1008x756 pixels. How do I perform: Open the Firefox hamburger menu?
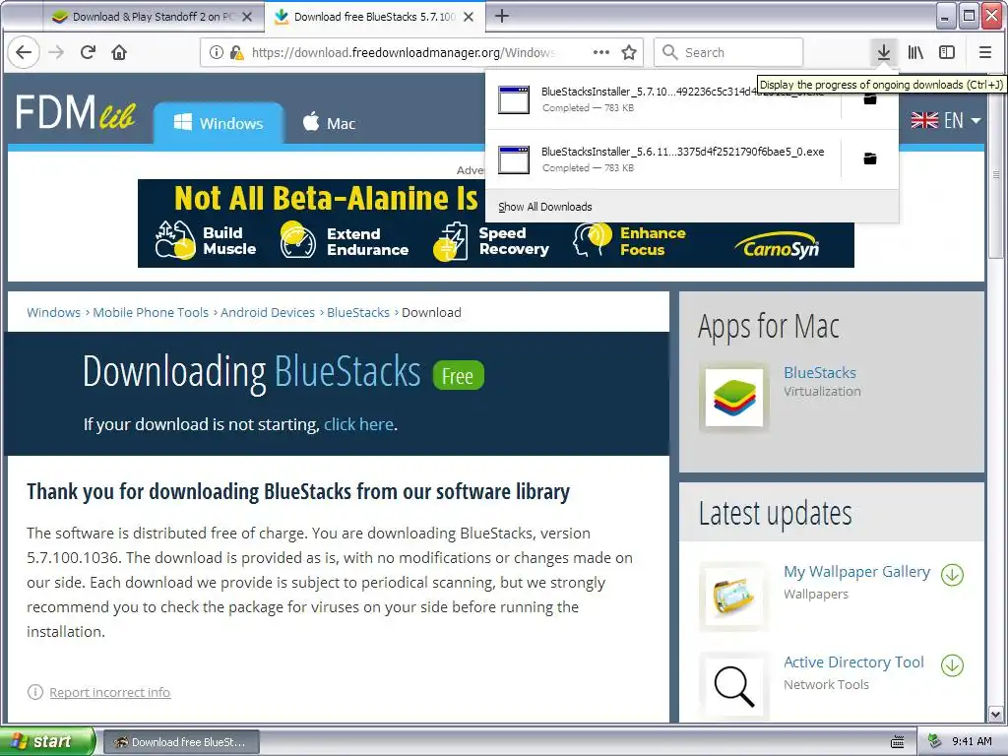pyautogui.click(x=984, y=52)
